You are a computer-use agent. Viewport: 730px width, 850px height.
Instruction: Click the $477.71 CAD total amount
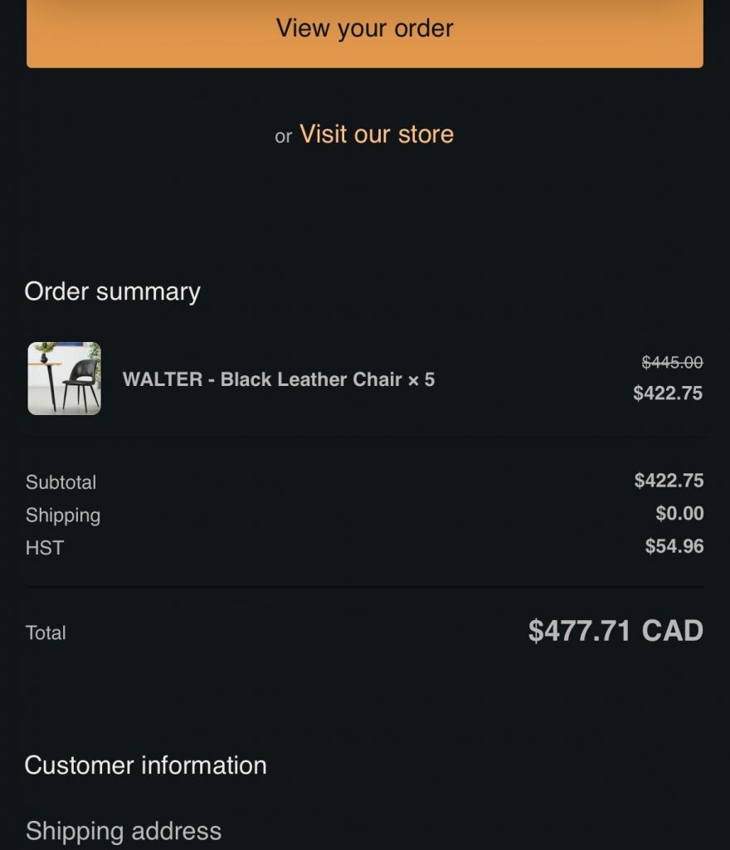tap(615, 632)
